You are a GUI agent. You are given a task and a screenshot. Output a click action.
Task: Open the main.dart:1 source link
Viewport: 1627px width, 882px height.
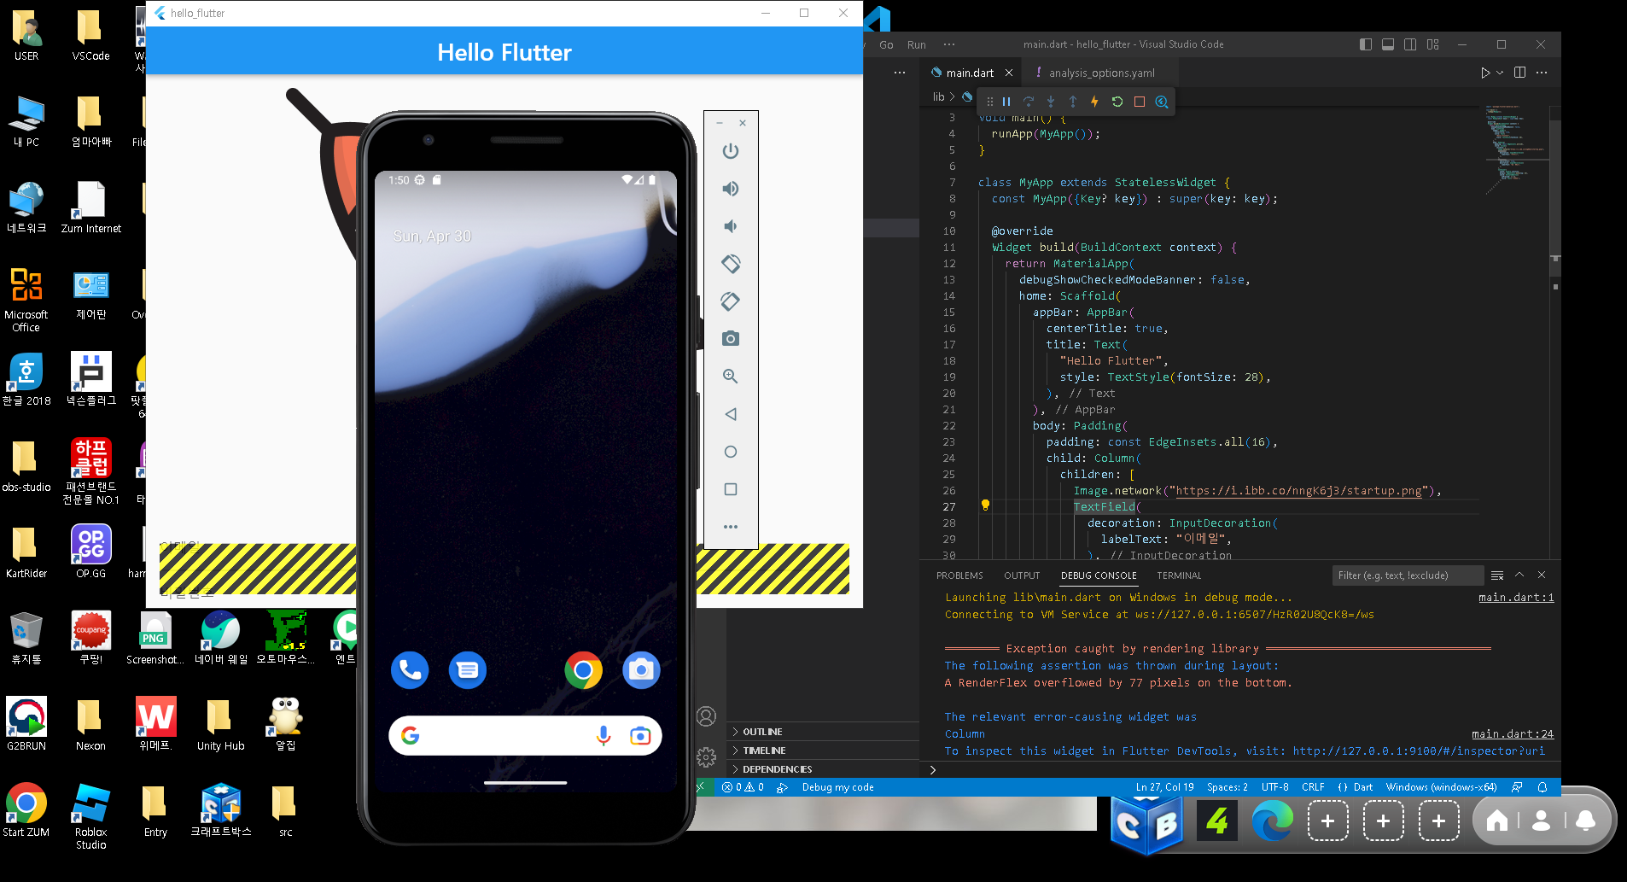1516,598
